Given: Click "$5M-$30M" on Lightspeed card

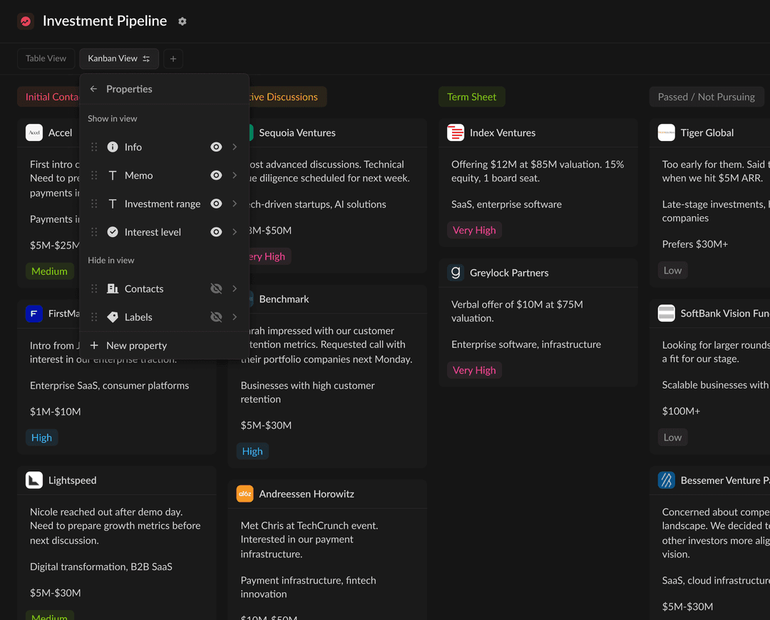Looking at the screenshot, I should pyautogui.click(x=55, y=593).
